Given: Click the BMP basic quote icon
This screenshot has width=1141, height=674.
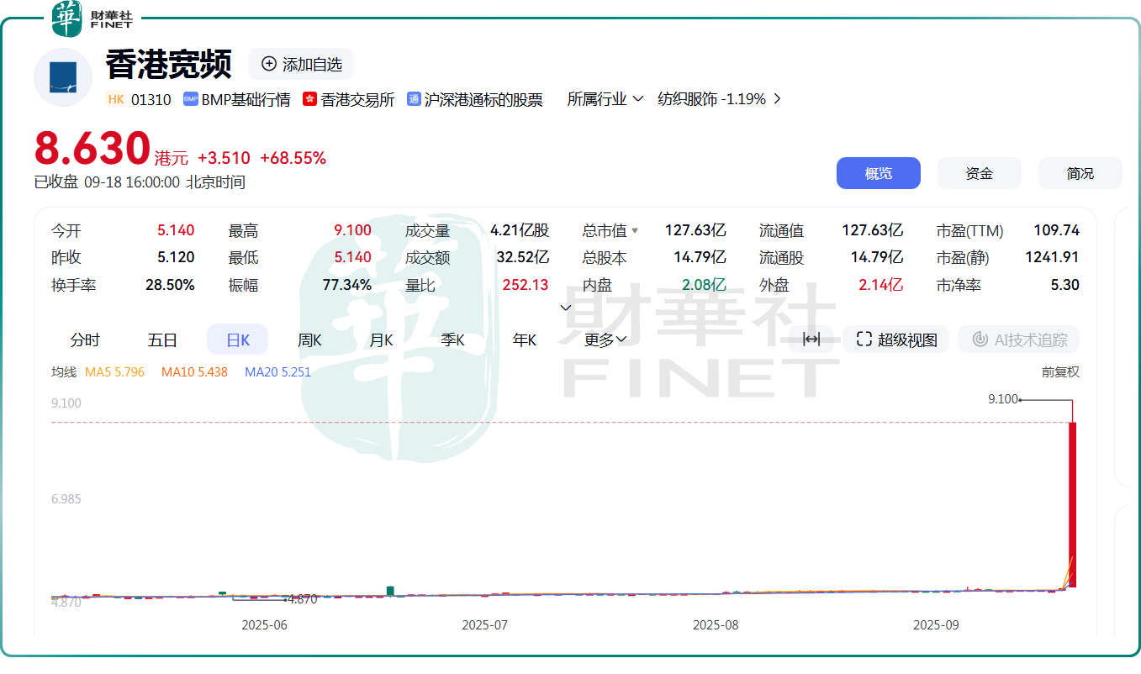Looking at the screenshot, I should [x=190, y=99].
